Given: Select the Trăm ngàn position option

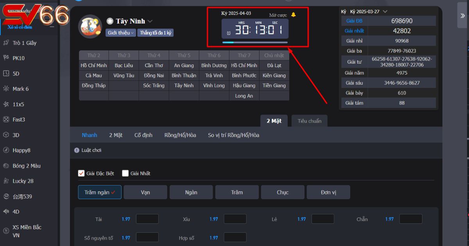Looking at the screenshot, I should click(100, 192).
